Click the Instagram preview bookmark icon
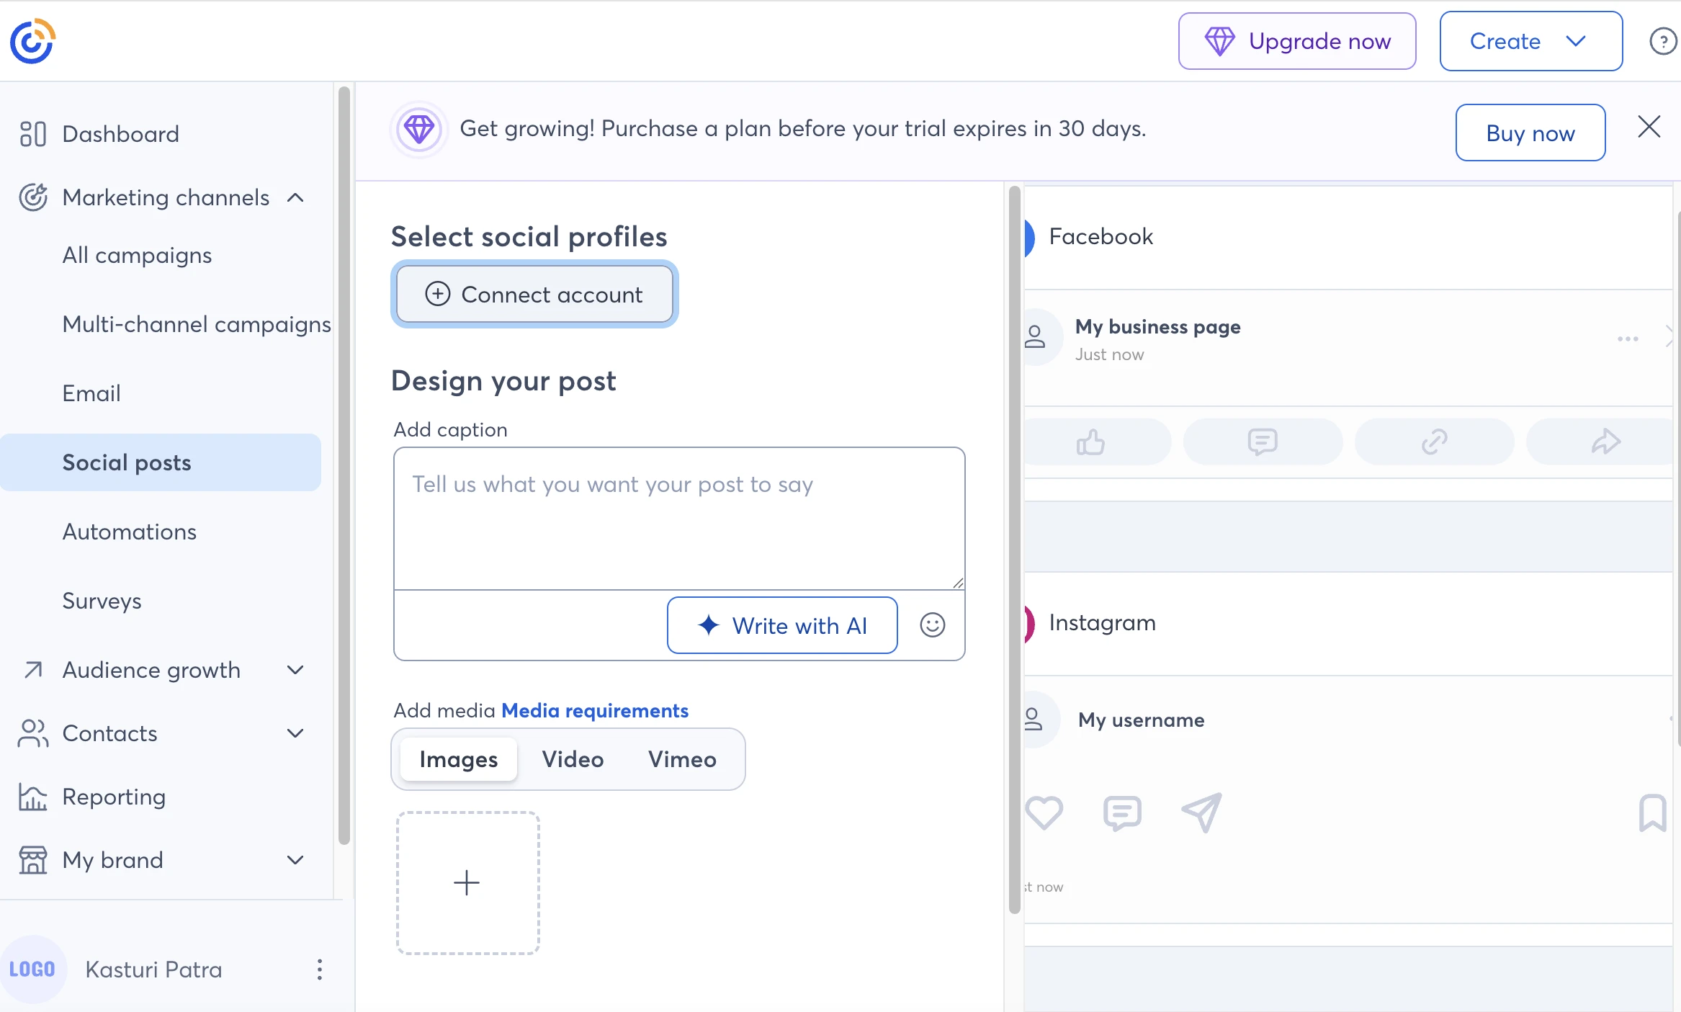This screenshot has width=1681, height=1012. (1652, 813)
